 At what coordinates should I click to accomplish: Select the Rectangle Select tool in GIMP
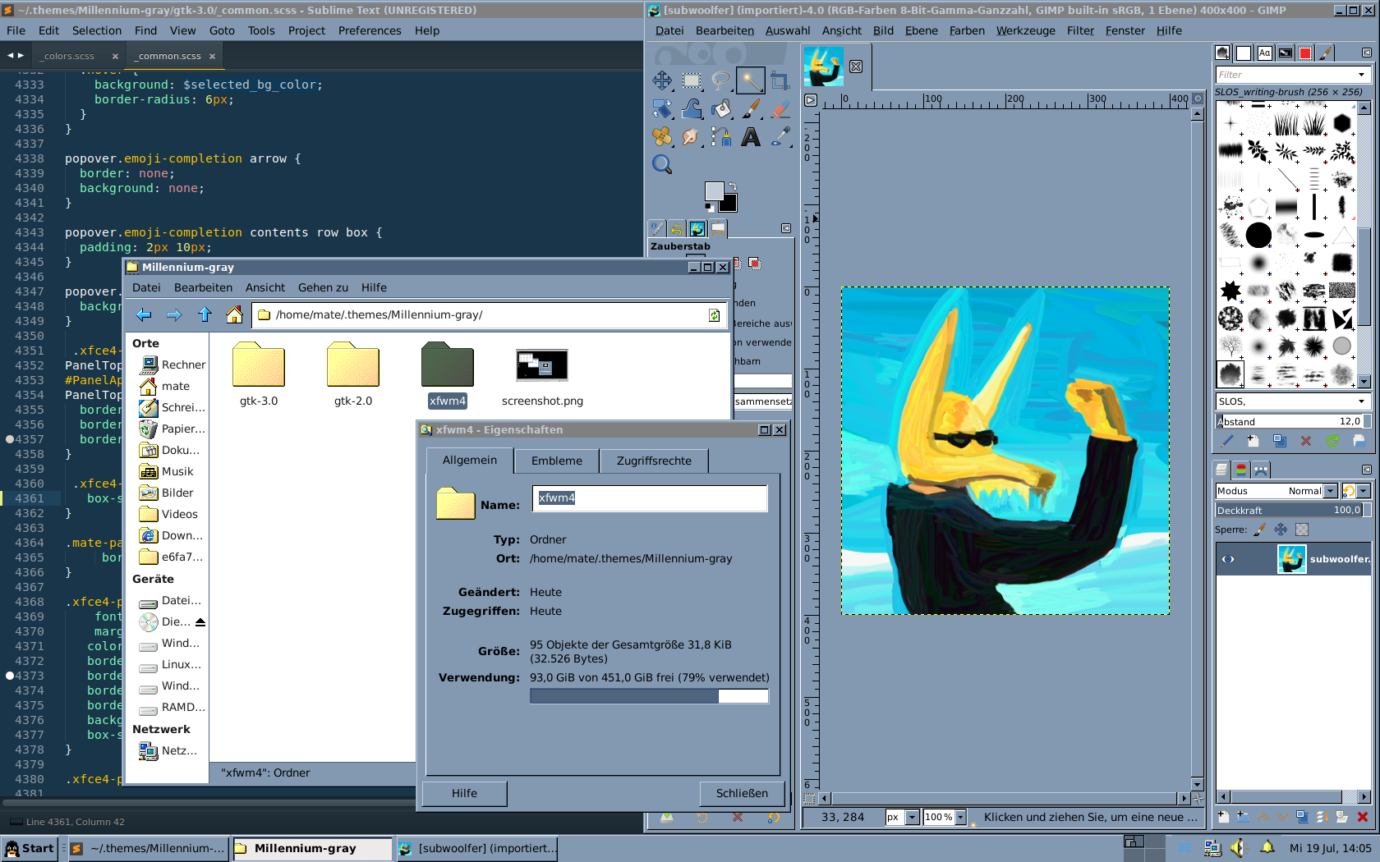[x=692, y=80]
